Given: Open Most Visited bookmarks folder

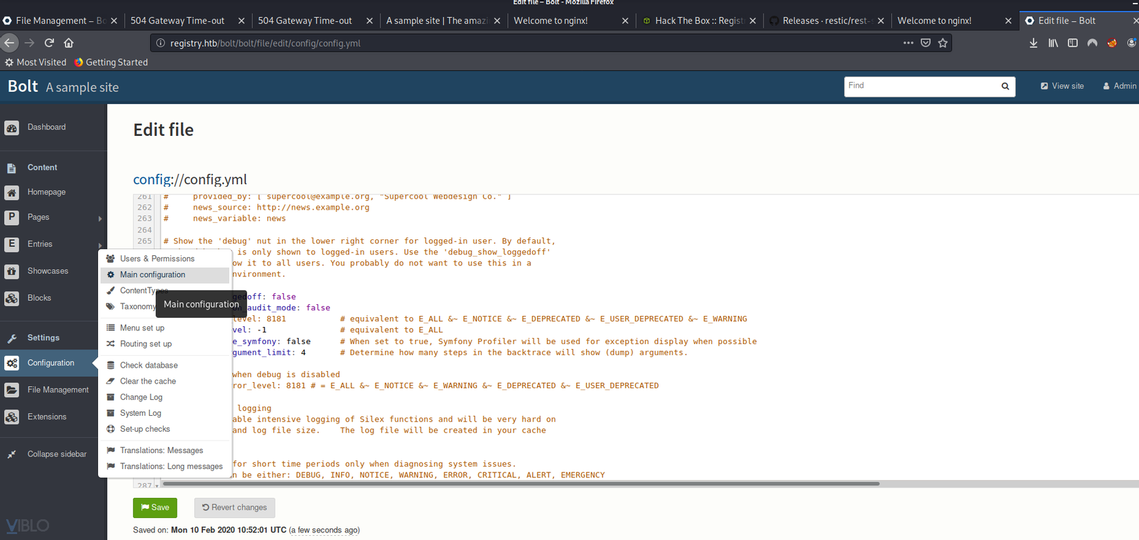Looking at the screenshot, I should tap(36, 62).
